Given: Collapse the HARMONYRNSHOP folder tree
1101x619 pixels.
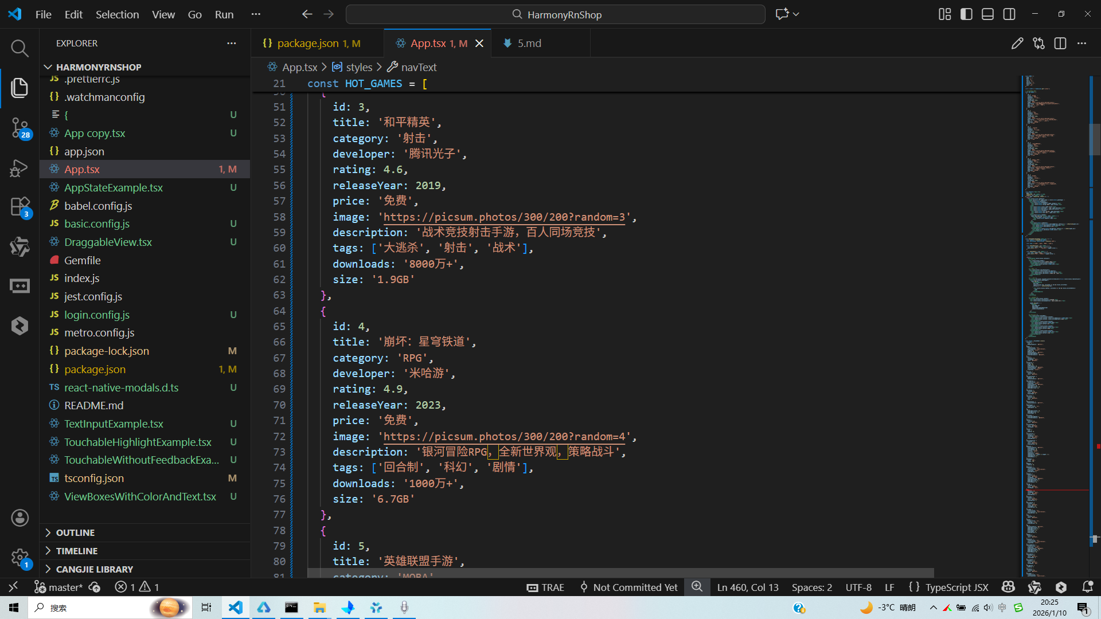Looking at the screenshot, I should coord(98,67).
